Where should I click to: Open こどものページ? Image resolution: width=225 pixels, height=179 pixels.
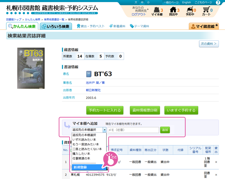203,2
